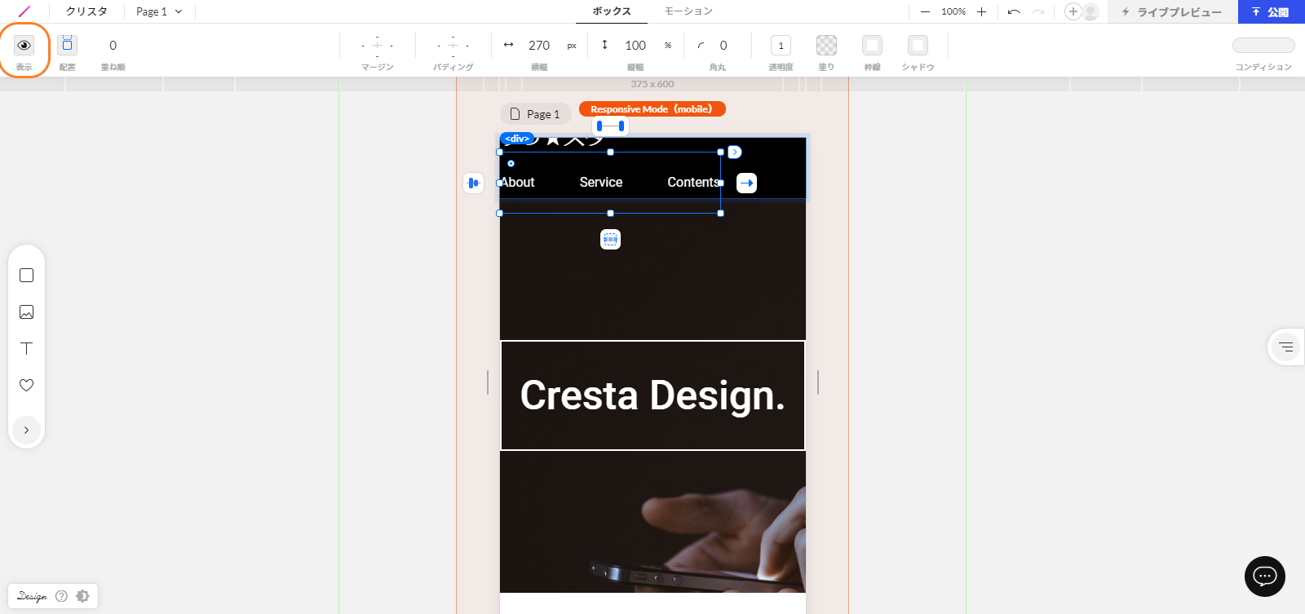Open the シャドウ shadow setting
This screenshot has height=614, width=1305.
click(918, 46)
